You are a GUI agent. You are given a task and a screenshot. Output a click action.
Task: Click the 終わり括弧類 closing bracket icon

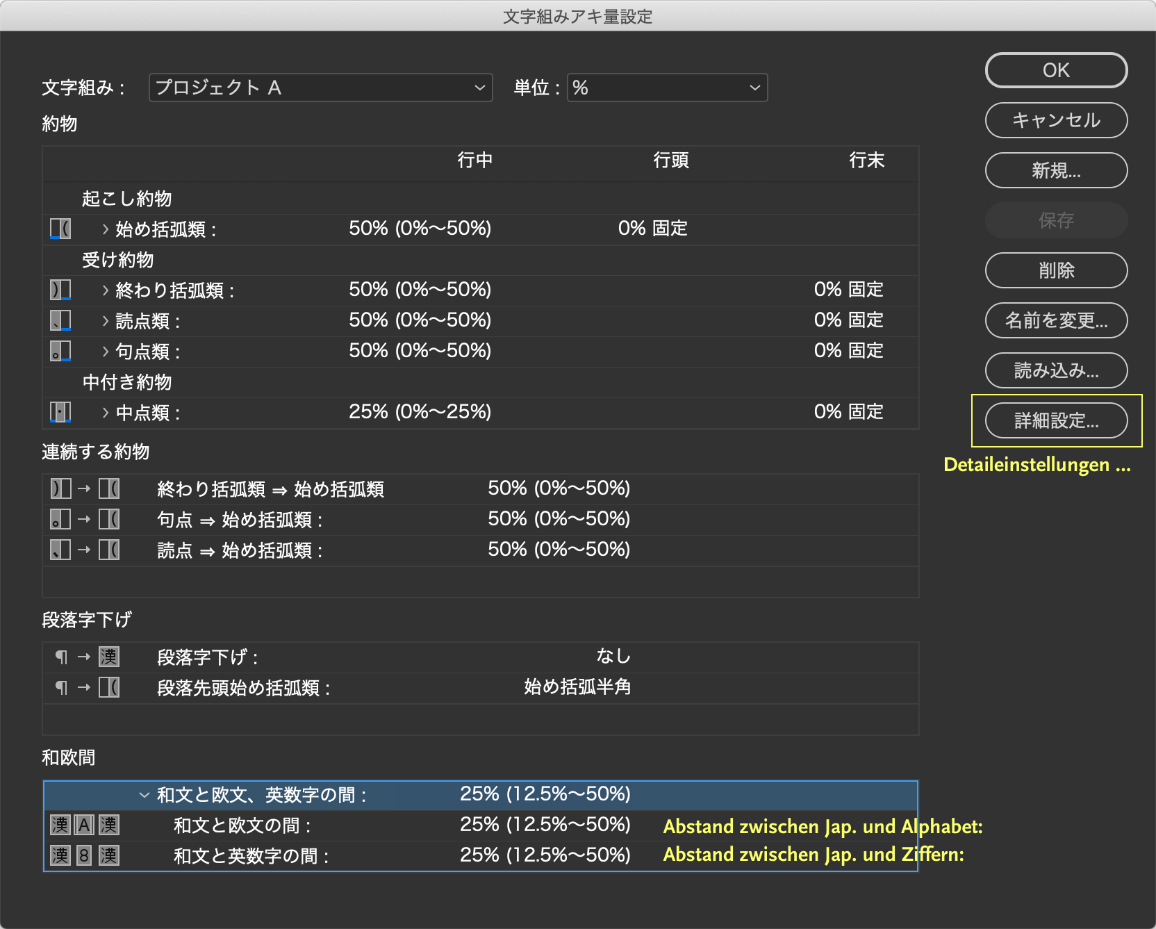point(60,290)
